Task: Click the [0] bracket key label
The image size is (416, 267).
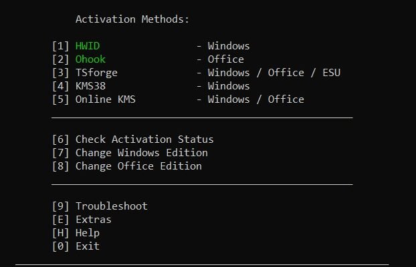Action: tap(60, 246)
